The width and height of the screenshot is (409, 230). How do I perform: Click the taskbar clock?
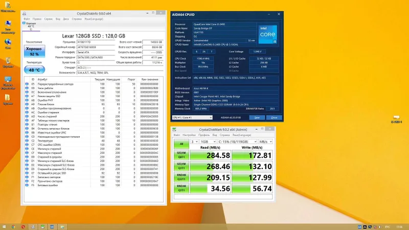[x=399, y=227]
